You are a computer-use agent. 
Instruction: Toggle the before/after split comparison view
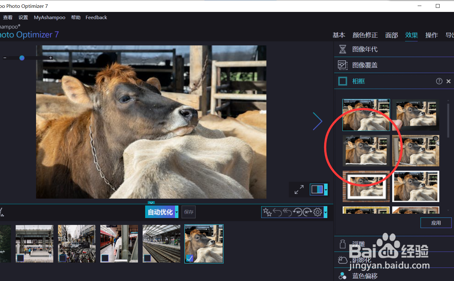[x=317, y=190]
